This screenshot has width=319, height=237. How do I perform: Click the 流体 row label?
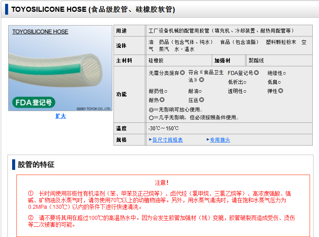121,46
